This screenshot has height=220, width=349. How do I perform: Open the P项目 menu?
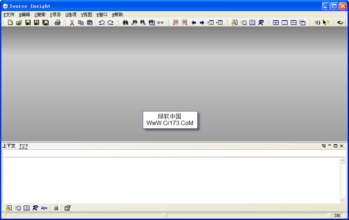[x=55, y=15]
